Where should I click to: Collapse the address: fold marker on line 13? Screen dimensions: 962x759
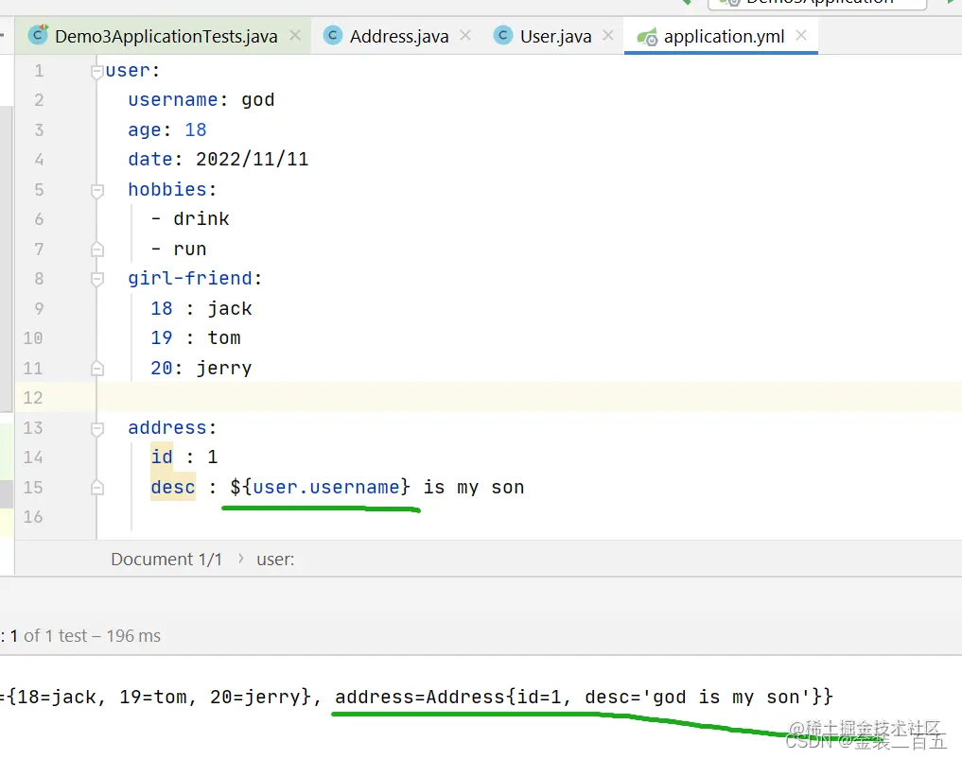click(x=96, y=428)
